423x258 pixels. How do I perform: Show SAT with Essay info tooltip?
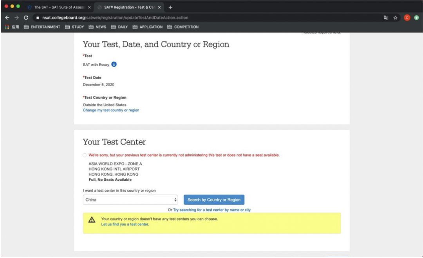[114, 64]
